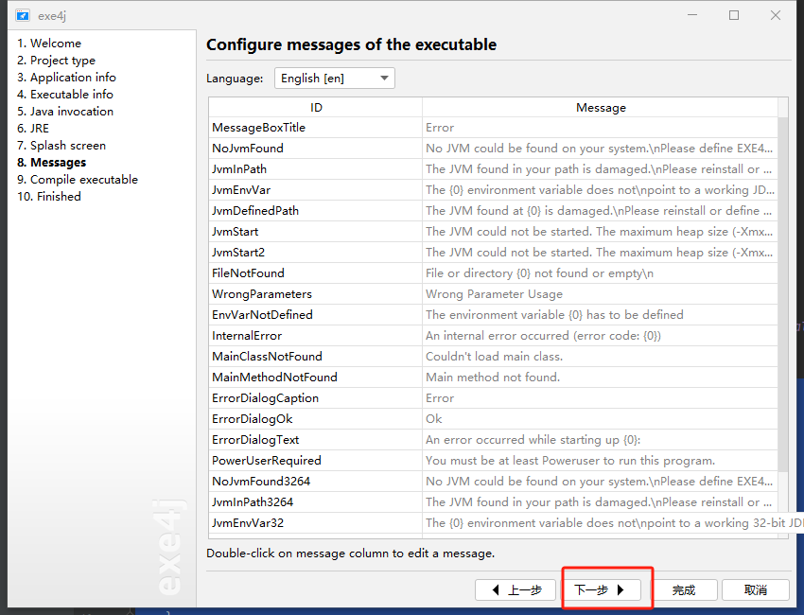Viewport: 804px width, 615px height.
Task: Select the JvmStart2 ID cell
Action: (315, 253)
